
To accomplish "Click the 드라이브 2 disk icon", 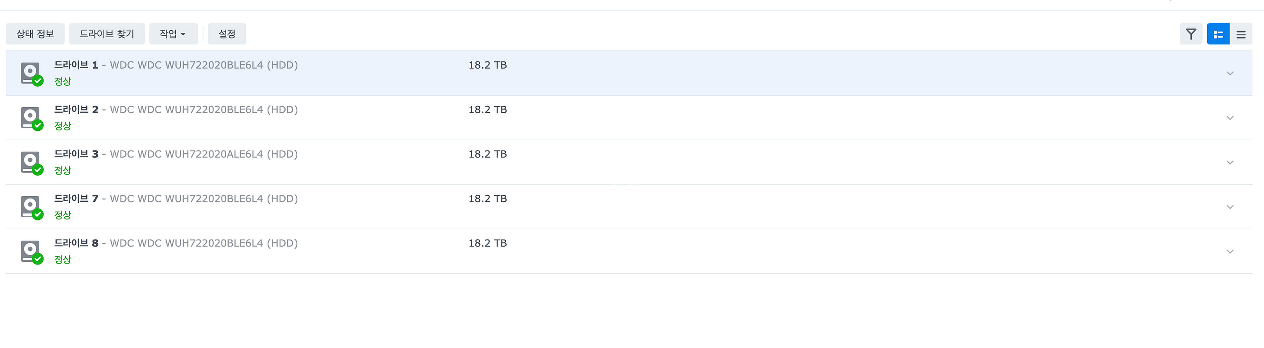I will [x=32, y=118].
